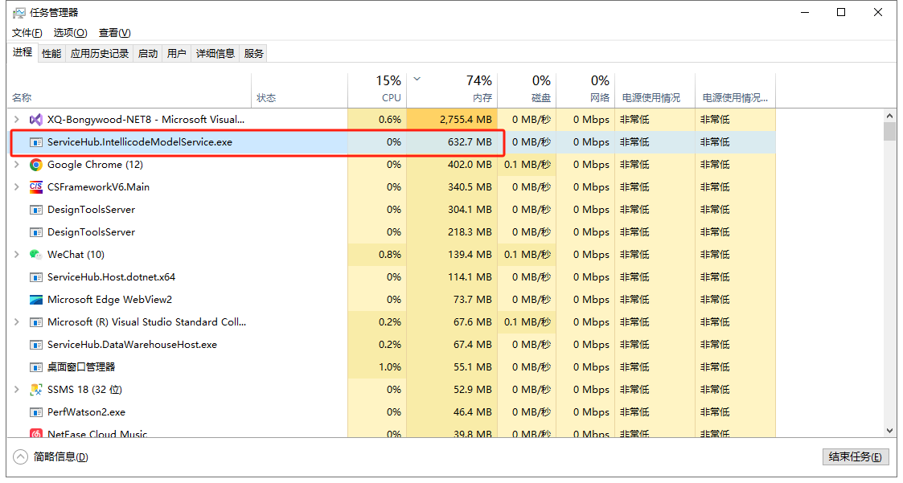The height and width of the screenshot is (483, 903).
Task: Select the ServiceHub.DataWarehouseHost.exe name
Action: tap(133, 345)
